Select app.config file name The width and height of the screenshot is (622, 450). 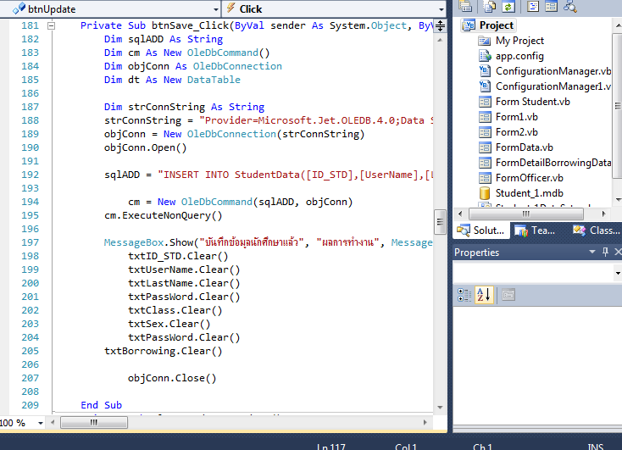(x=519, y=56)
